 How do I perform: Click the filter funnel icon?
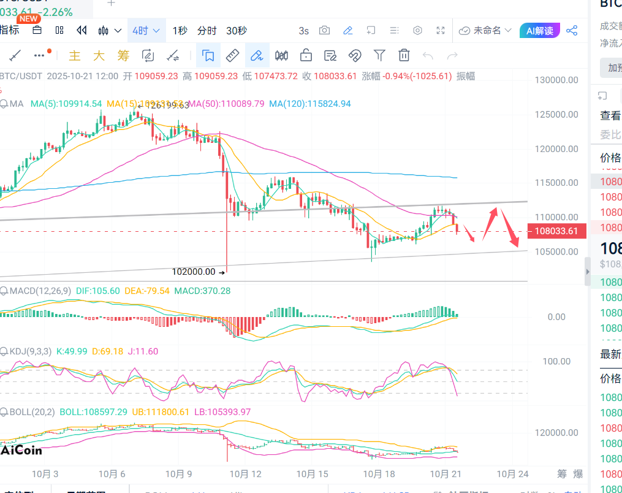(379, 56)
